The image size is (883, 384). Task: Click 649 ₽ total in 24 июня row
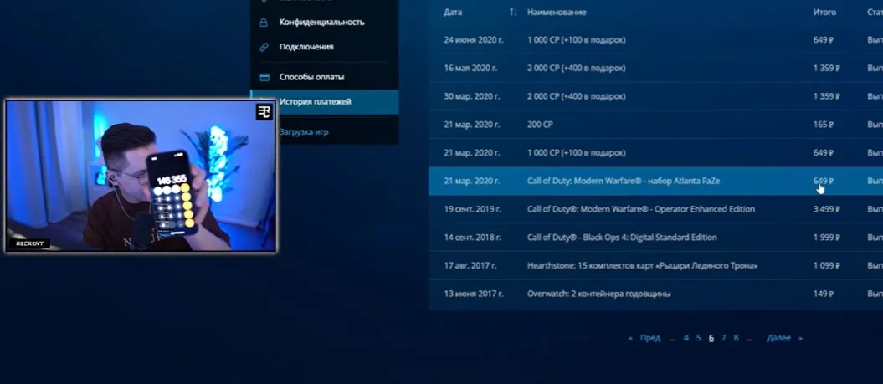(x=824, y=40)
